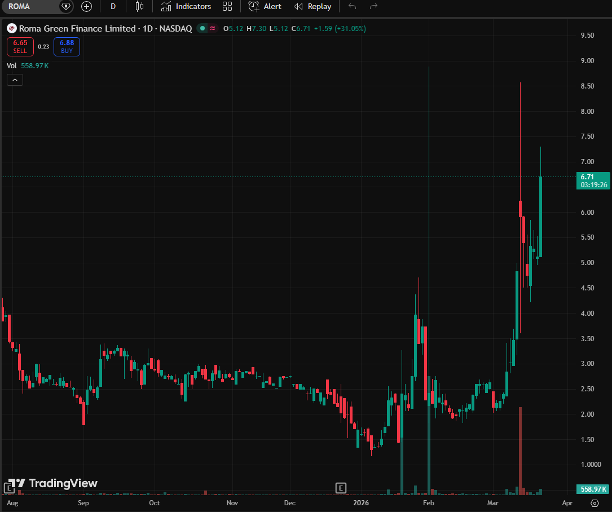Viewport: 612px width, 512px height.
Task: Add a symbol to compare with the plus icon
Action: point(87,7)
